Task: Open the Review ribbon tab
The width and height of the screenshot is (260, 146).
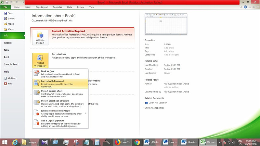Action: click(81, 7)
